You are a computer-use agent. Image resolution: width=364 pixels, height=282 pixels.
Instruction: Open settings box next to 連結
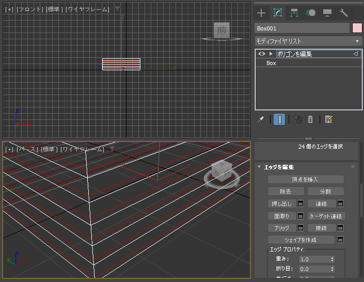340,203
